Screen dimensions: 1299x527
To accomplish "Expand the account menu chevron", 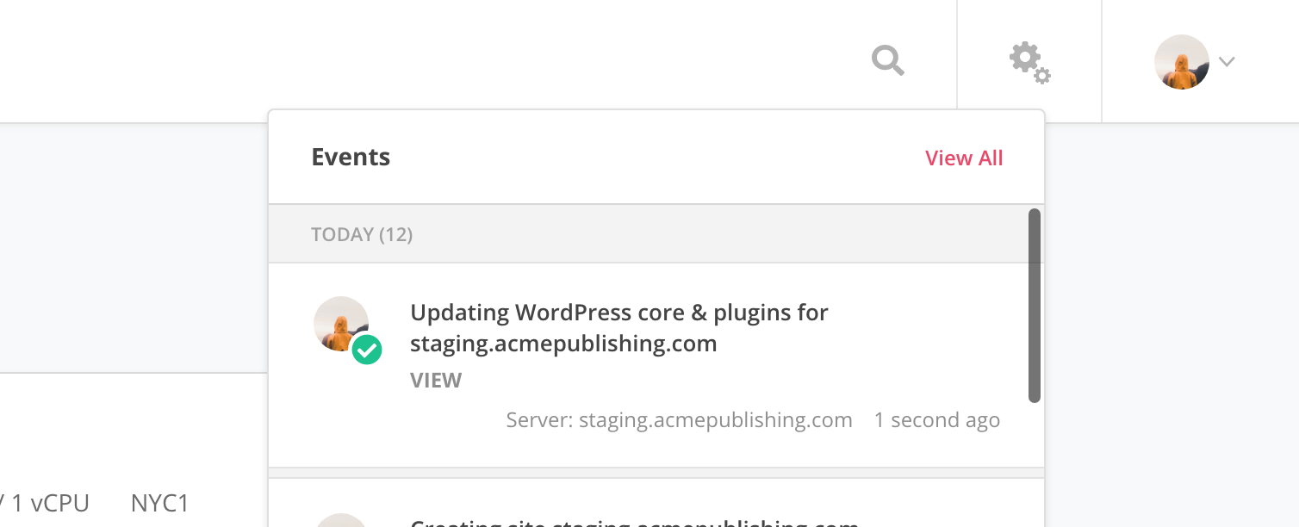I will click(x=1227, y=62).
